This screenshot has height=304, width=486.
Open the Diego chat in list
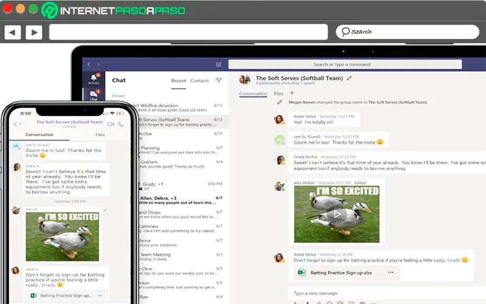click(x=182, y=215)
